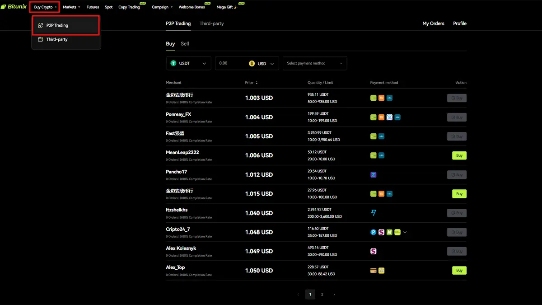542x305 pixels.
Task: Click the quantity 3,930.99 USDT
Action: pyautogui.click(x=319, y=133)
